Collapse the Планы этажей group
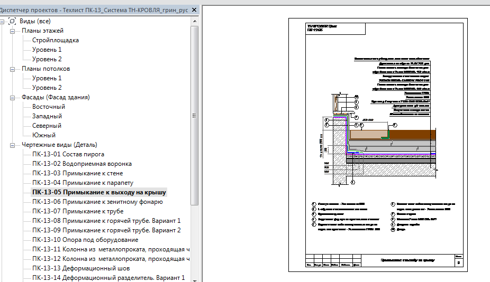The height and width of the screenshot is (282, 490). 12,31
